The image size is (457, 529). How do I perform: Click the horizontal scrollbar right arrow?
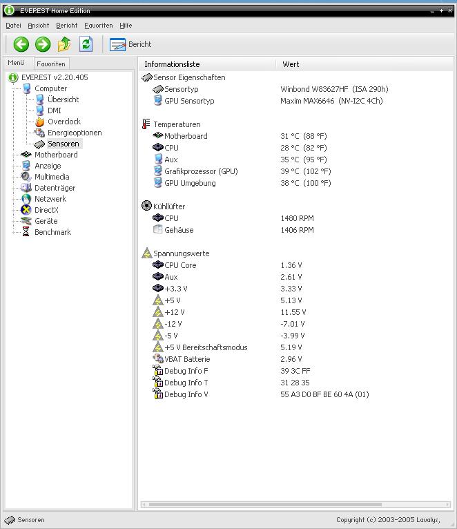pos(448,505)
